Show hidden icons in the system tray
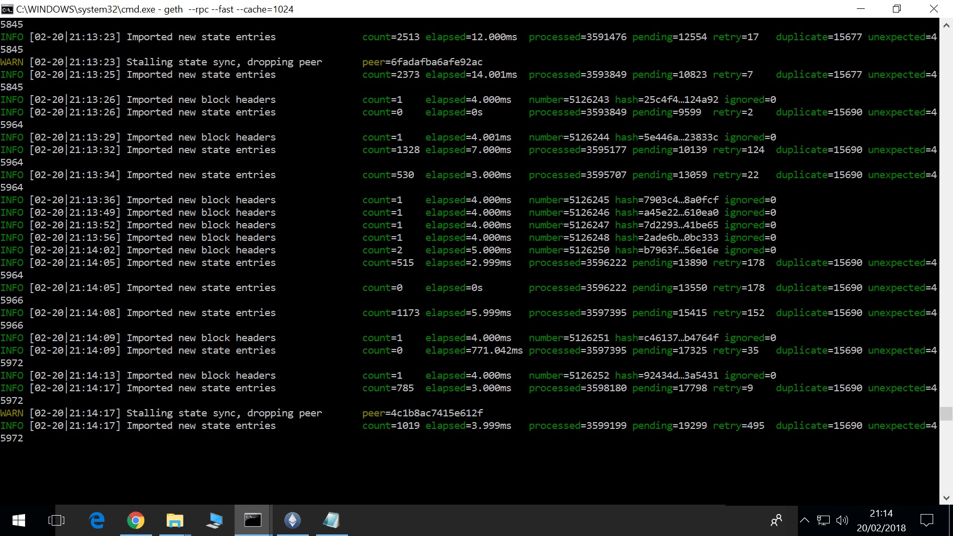 click(x=805, y=520)
